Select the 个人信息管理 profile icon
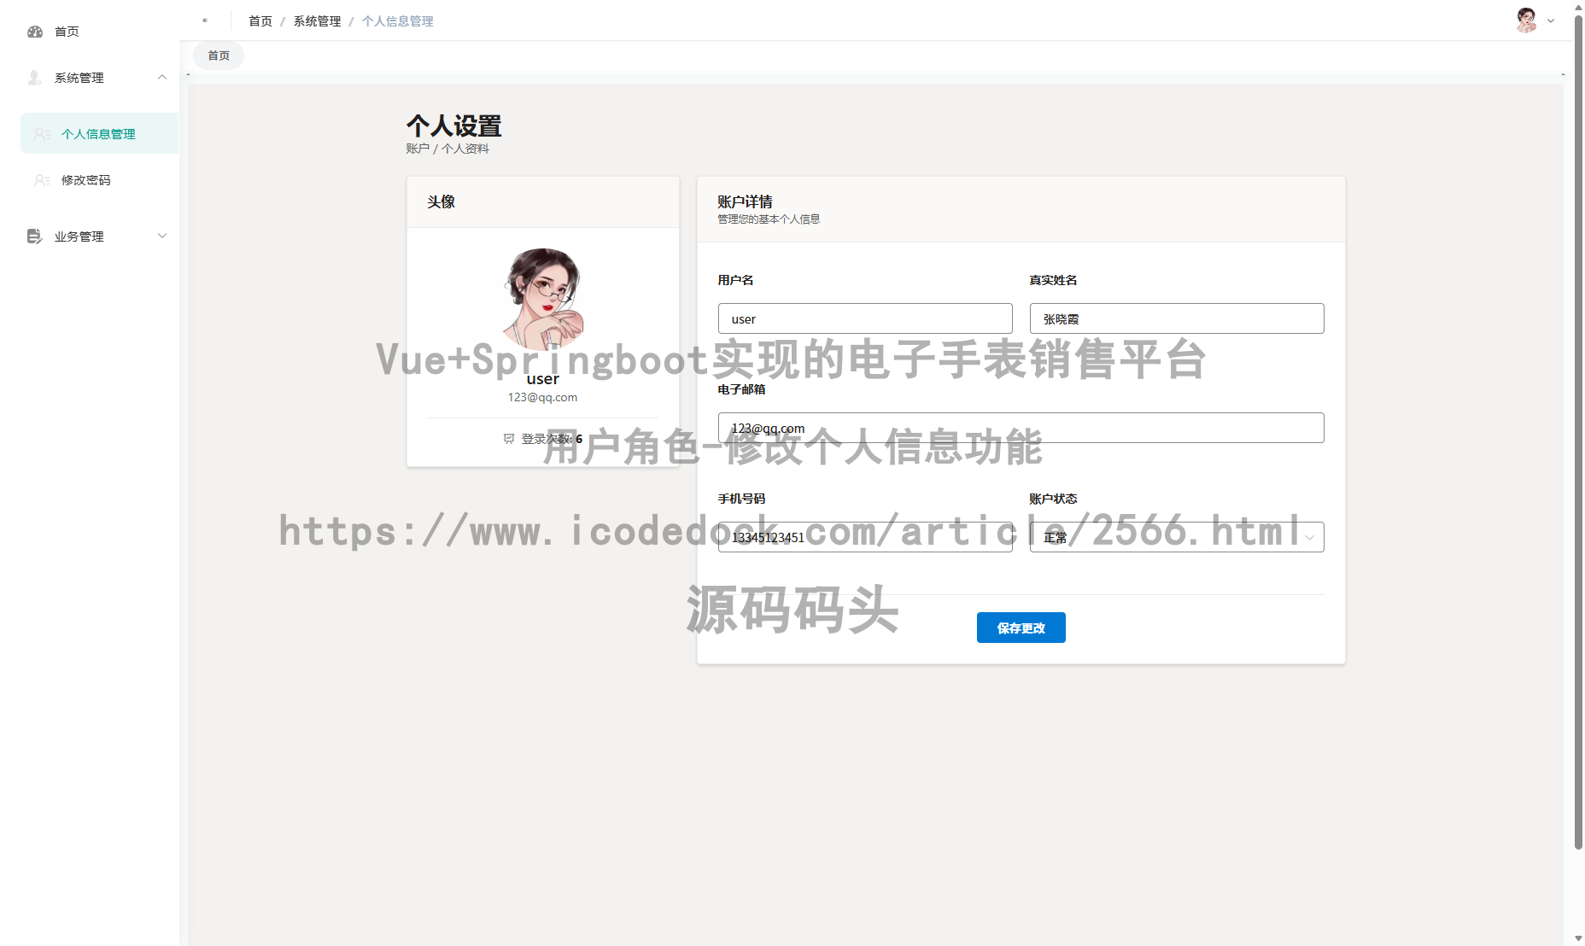The image size is (1585, 946). click(x=40, y=133)
